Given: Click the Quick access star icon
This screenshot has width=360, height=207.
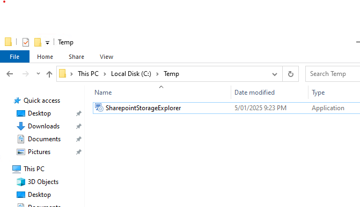Looking at the screenshot, I should pos(17,101).
